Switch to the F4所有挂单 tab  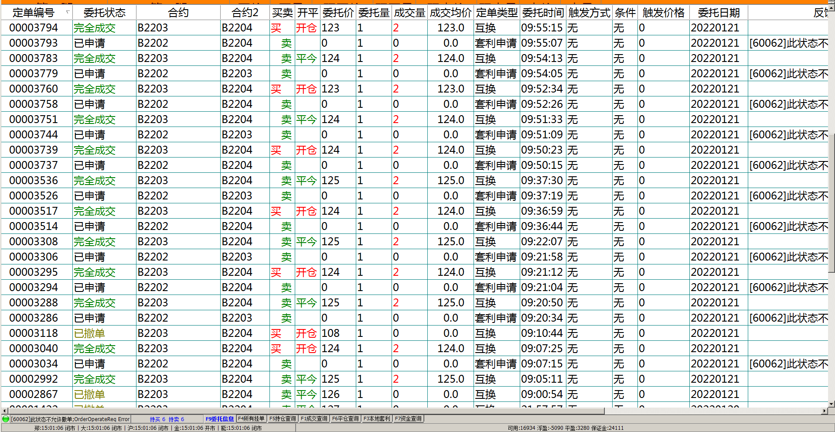(251, 419)
